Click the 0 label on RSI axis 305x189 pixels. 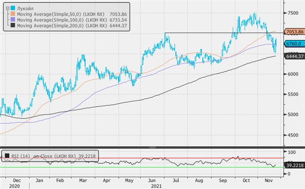[289, 174]
